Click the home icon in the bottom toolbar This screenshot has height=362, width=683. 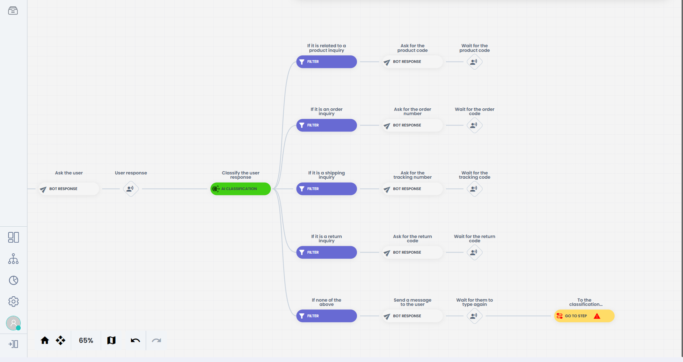coord(45,340)
